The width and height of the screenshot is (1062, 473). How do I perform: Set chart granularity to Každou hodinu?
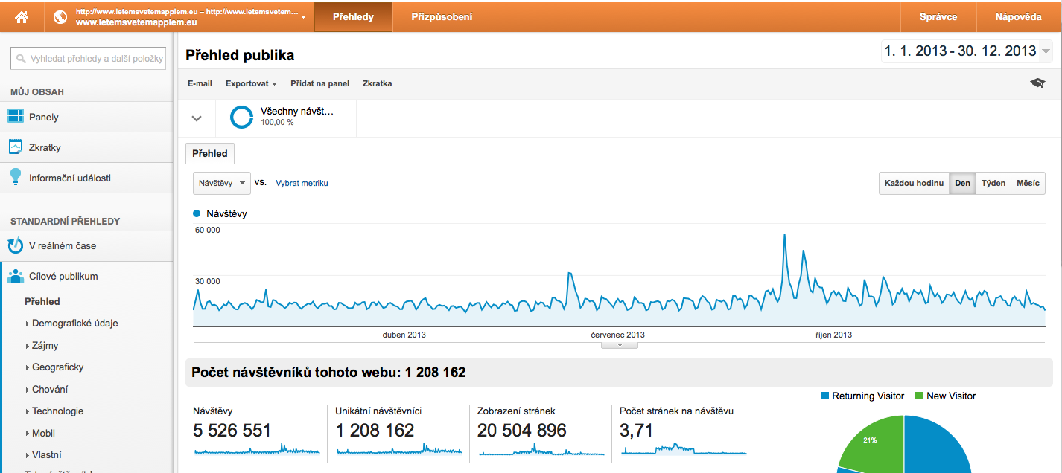point(914,183)
